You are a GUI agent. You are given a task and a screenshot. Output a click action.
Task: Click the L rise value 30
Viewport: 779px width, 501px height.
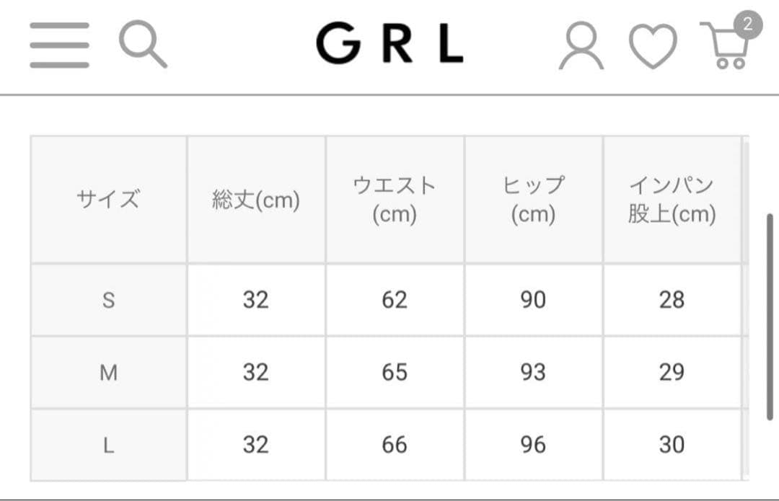point(672,445)
